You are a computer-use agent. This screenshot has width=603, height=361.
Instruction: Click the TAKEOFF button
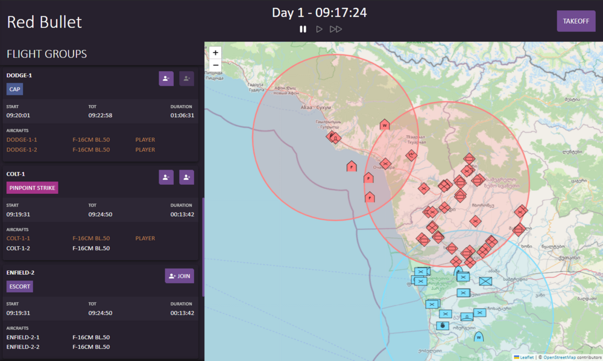click(x=576, y=21)
